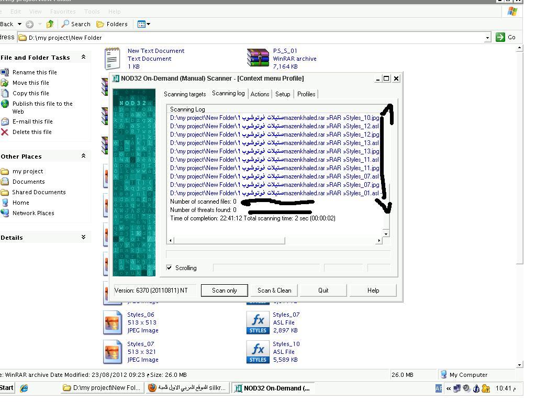This screenshot has width=536, height=402.
Task: Open Shared Documents in Other Places
Action: tap(39, 192)
